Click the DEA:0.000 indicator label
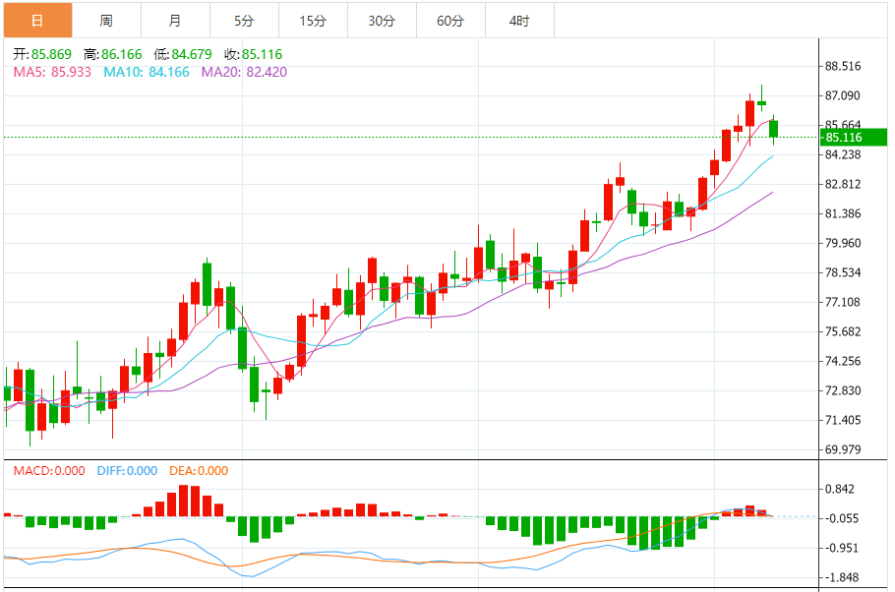Viewport: 895px width, 592px height. pos(199,471)
